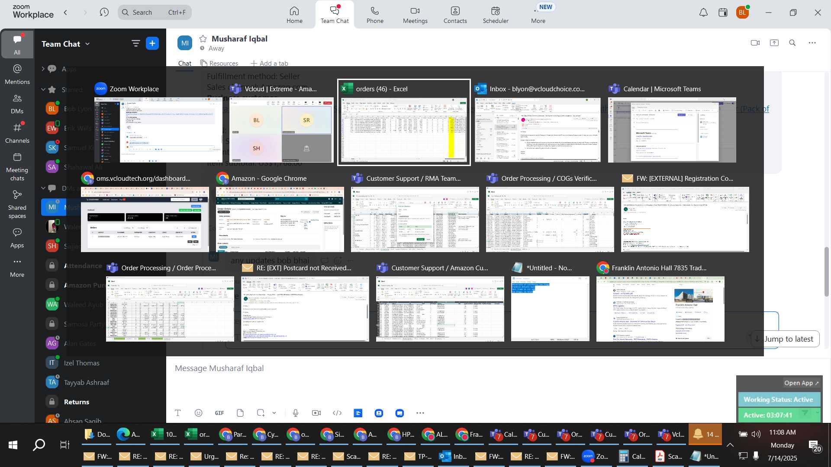
Task: Open the chat list filter icon
Action: click(x=135, y=43)
